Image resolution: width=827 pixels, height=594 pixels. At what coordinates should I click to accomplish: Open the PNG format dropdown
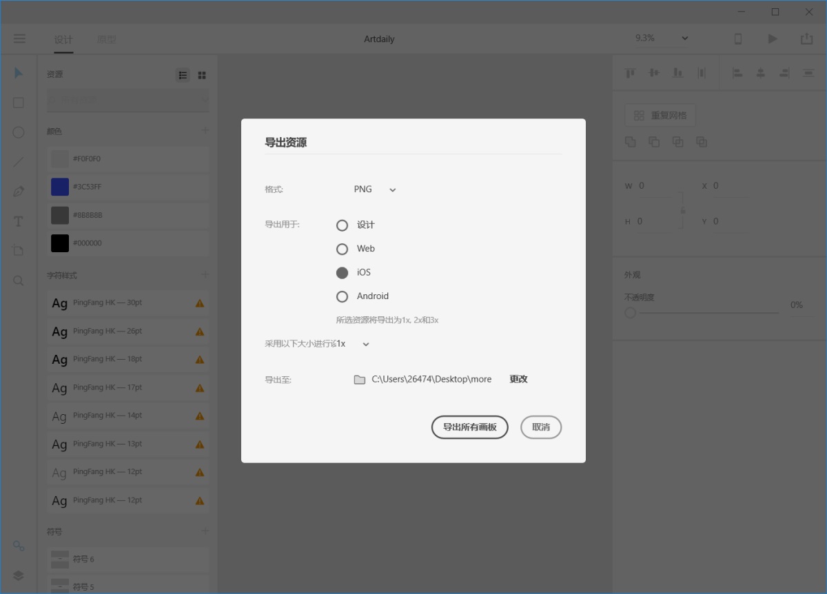[x=375, y=190]
